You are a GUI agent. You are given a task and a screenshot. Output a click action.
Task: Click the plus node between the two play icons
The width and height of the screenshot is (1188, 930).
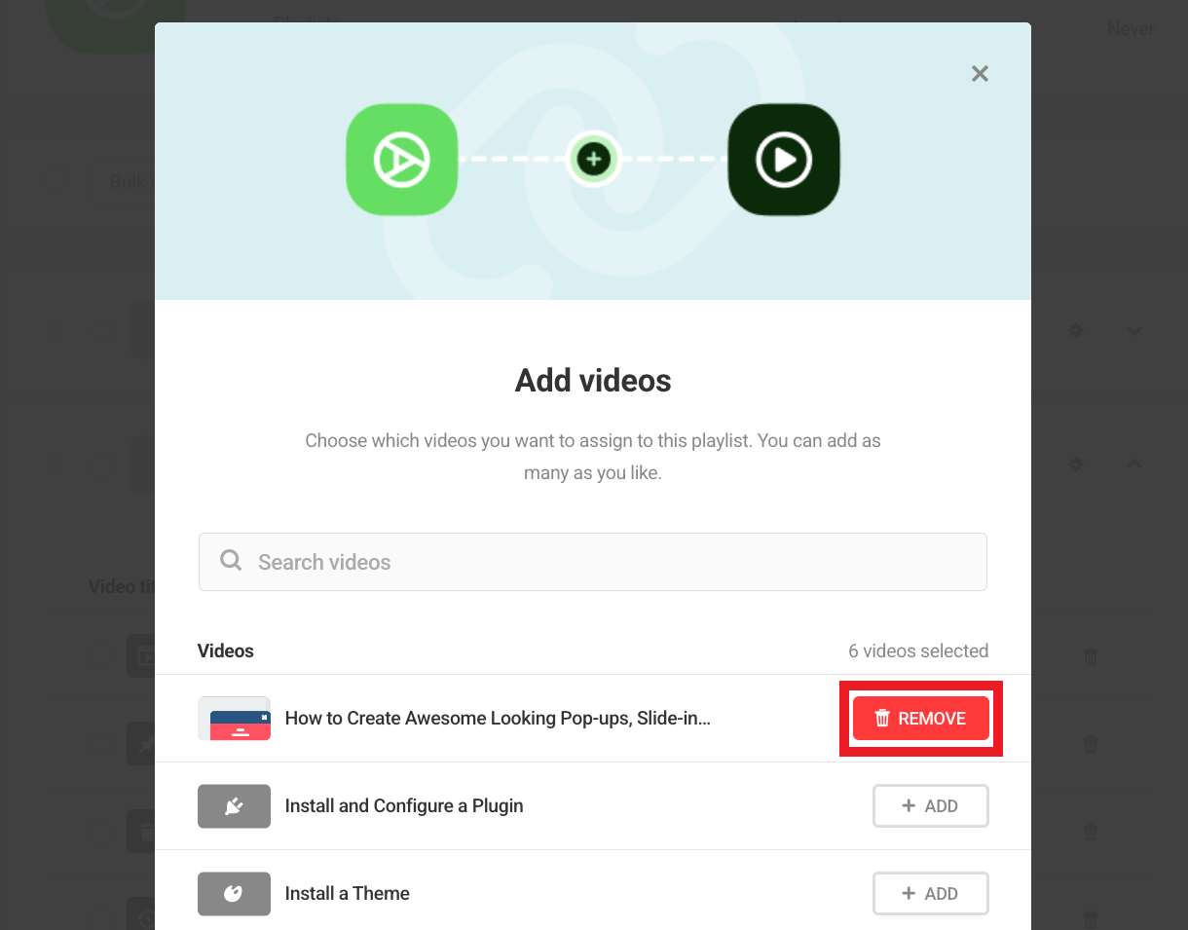(x=593, y=159)
